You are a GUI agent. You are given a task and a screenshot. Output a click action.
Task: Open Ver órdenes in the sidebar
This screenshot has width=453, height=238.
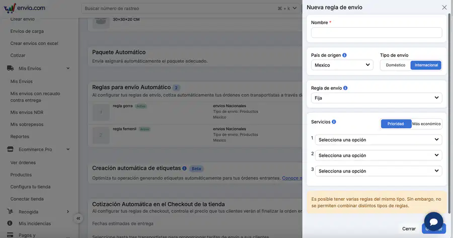coord(23,163)
